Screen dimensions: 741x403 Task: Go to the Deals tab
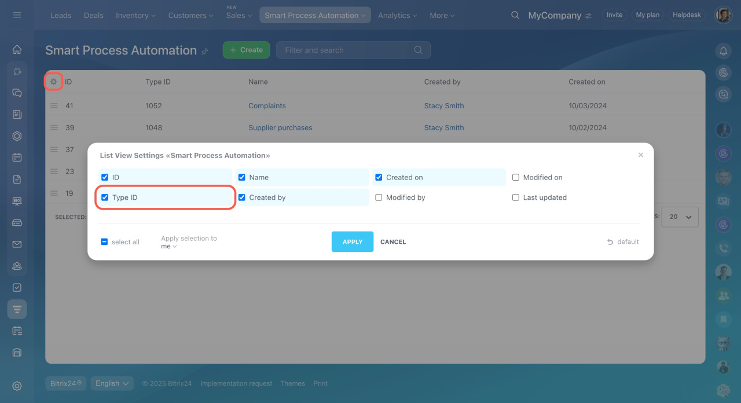93,15
